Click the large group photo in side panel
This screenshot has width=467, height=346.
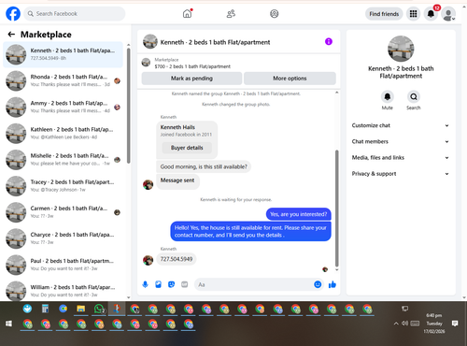401,49
